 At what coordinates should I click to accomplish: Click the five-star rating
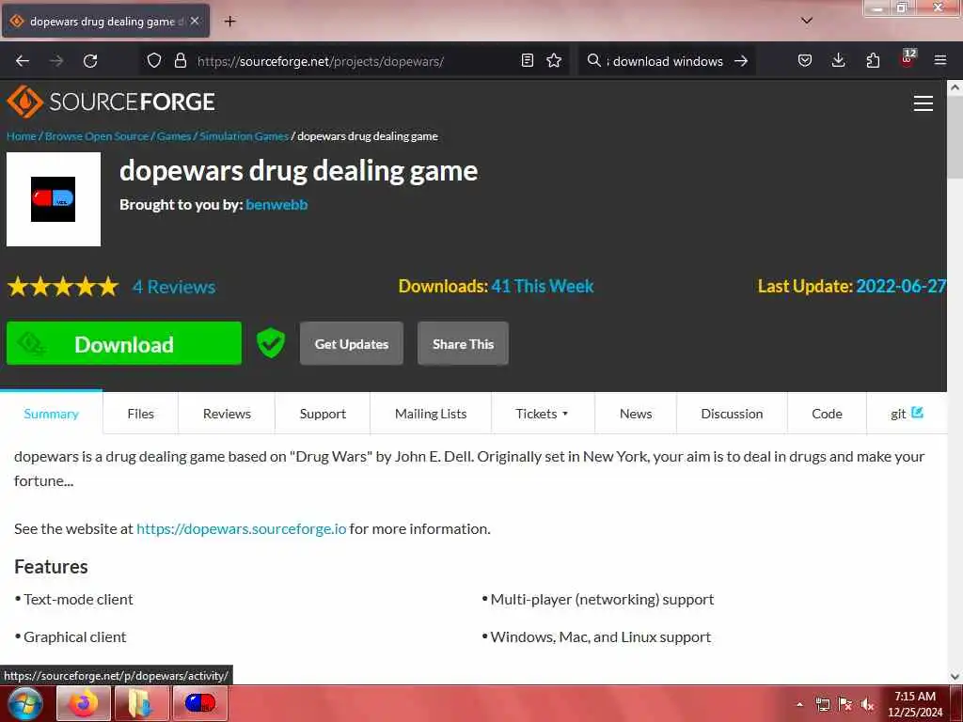point(63,287)
